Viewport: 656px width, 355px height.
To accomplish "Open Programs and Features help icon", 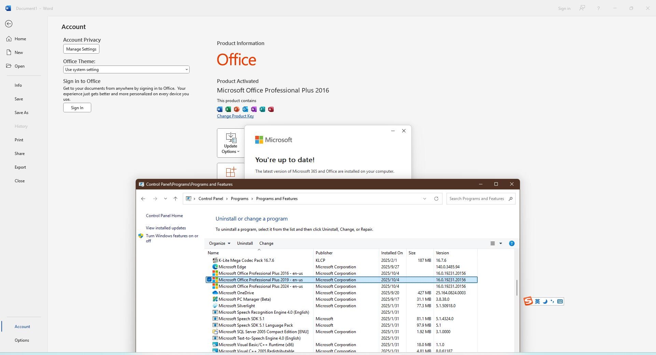I will click(511, 243).
